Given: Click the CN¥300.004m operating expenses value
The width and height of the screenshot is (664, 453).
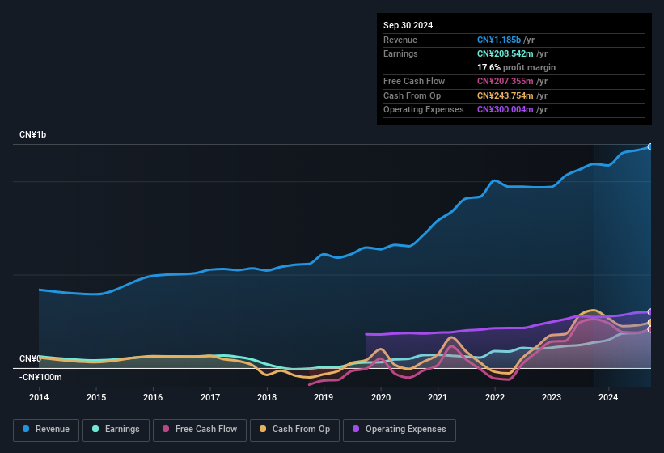Looking at the screenshot, I should 505,110.
